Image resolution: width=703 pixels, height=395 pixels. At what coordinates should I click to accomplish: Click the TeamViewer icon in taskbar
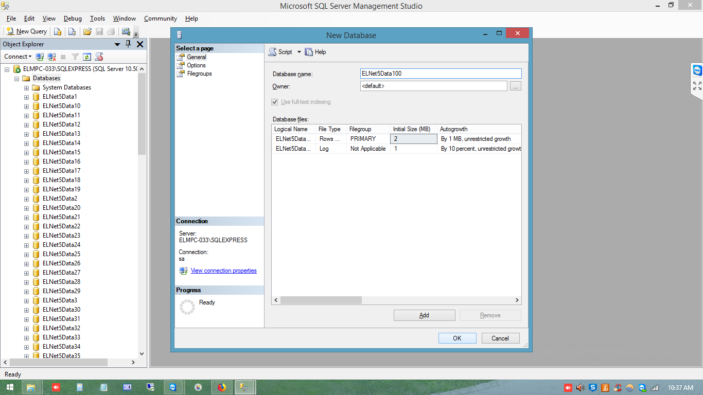pyautogui.click(x=173, y=387)
